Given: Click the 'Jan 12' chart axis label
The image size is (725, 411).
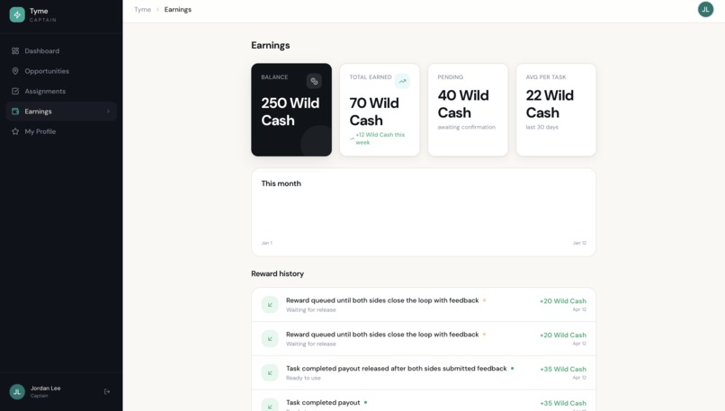Looking at the screenshot, I should coord(579,243).
